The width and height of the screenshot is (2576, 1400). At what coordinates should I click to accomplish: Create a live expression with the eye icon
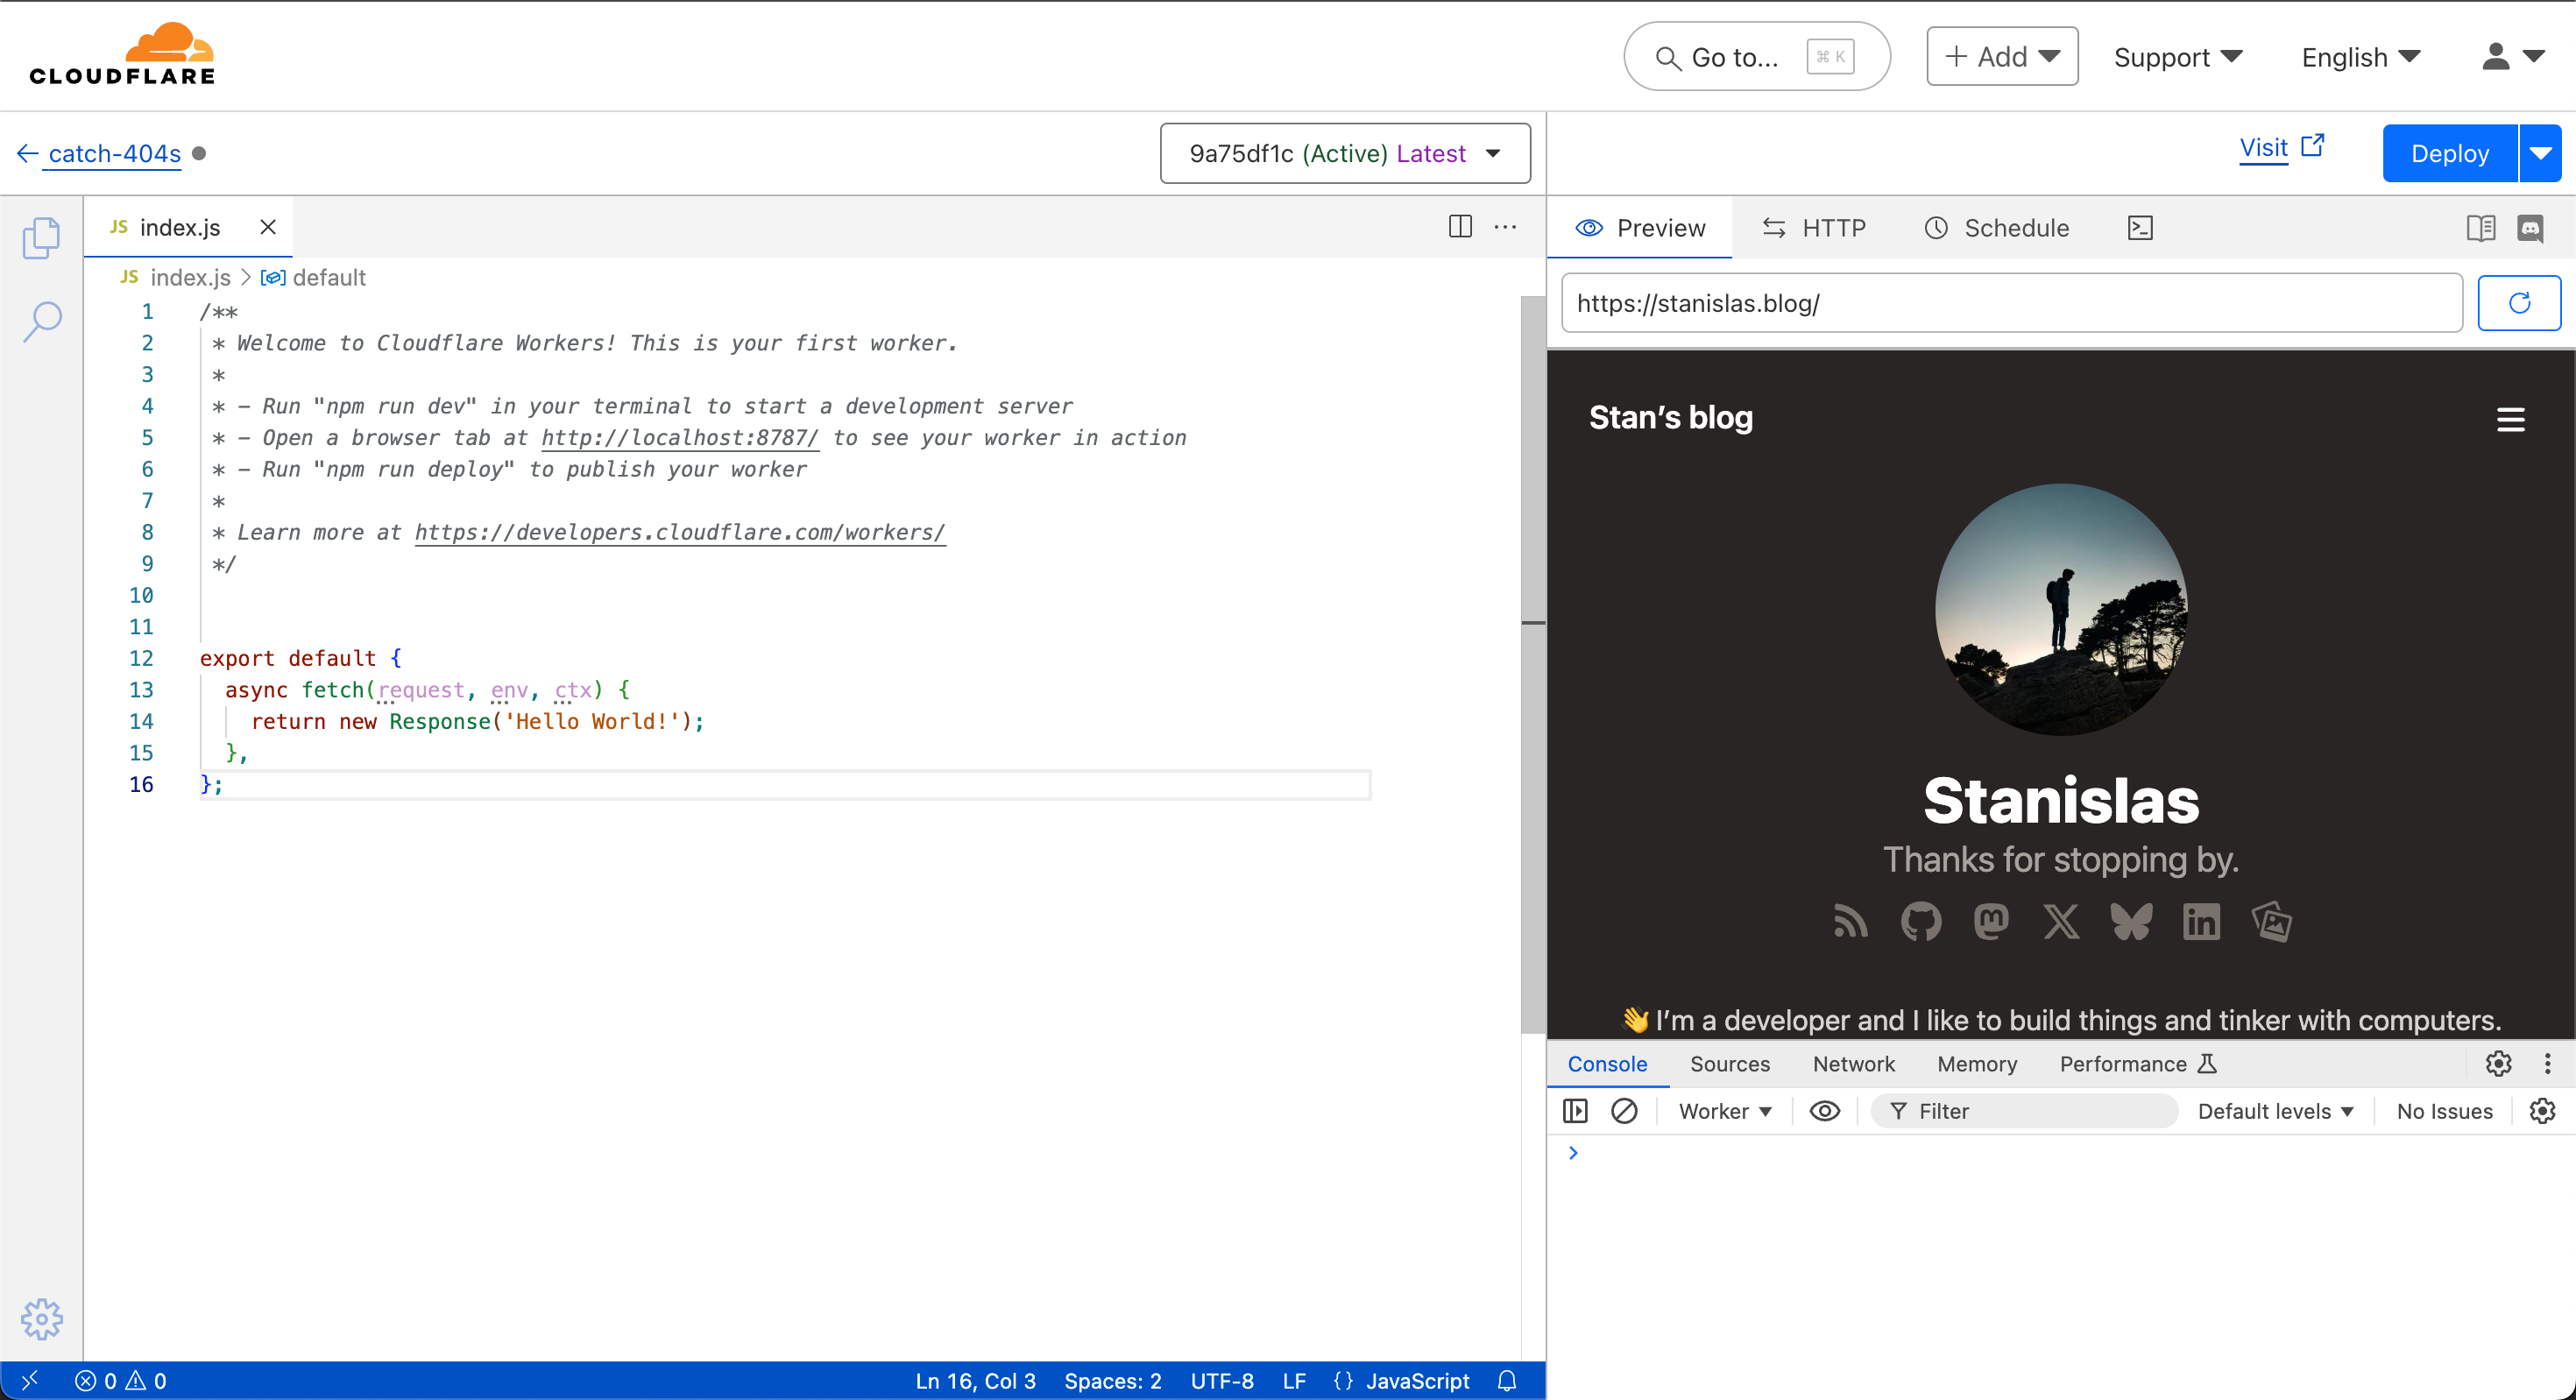tap(1825, 1111)
